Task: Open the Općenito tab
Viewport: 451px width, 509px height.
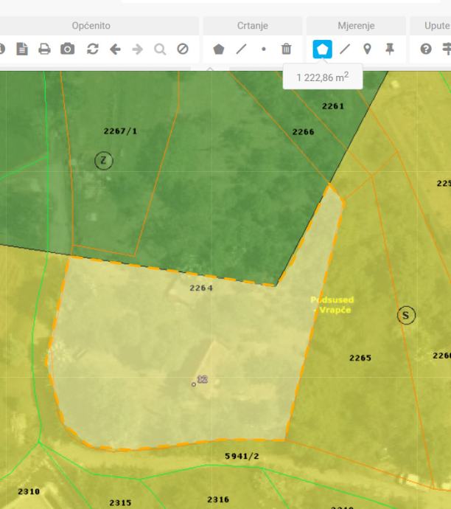Action: pos(91,26)
